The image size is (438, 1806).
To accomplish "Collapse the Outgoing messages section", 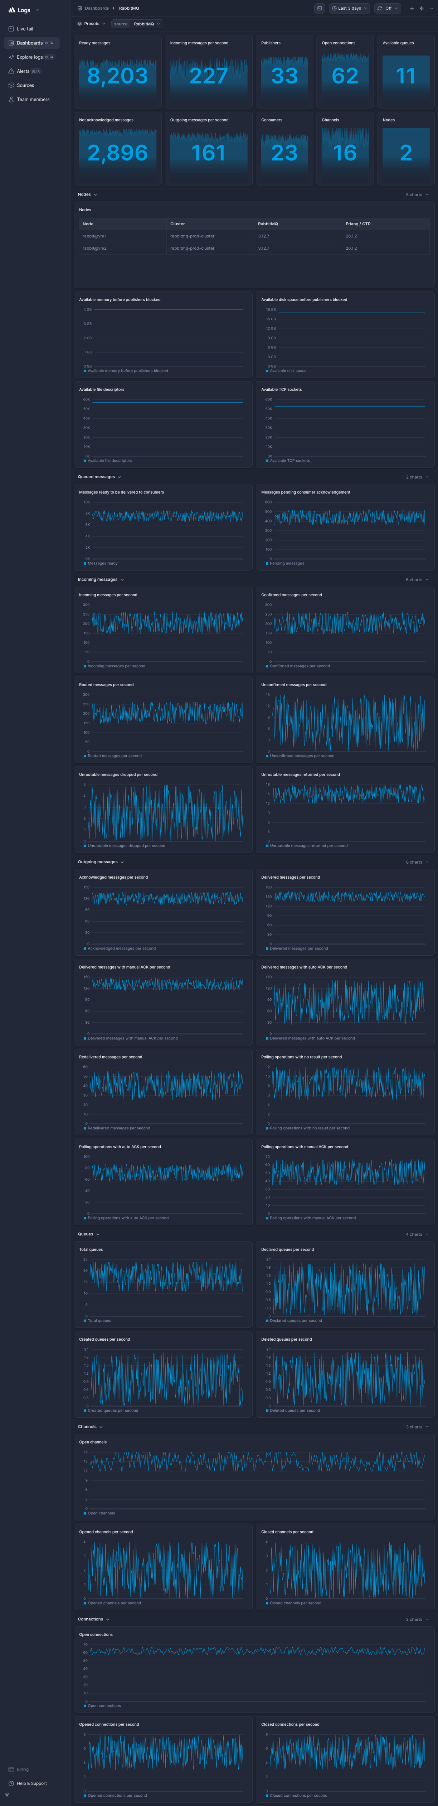I will tap(101, 862).
